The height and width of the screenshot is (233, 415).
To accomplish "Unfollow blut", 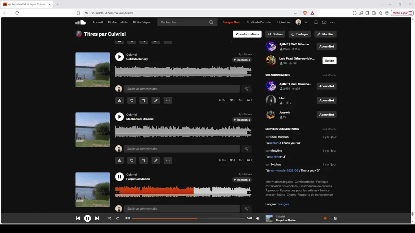I will (x=326, y=100).
